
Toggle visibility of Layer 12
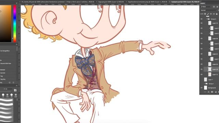tap(202, 74)
